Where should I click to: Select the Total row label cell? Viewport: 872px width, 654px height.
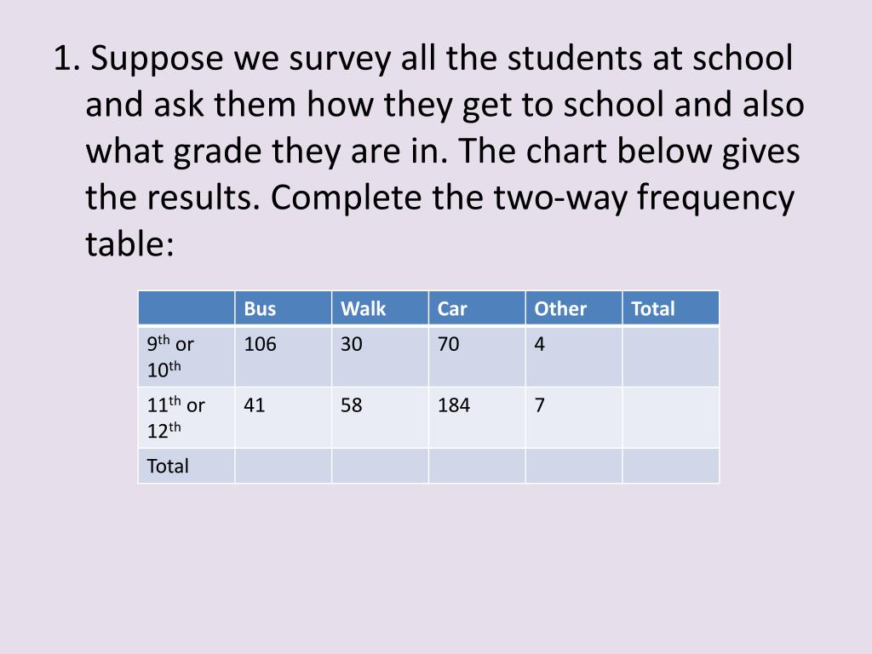point(186,466)
